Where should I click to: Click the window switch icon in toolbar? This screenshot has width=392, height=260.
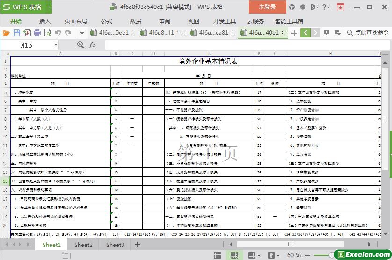click(337, 33)
